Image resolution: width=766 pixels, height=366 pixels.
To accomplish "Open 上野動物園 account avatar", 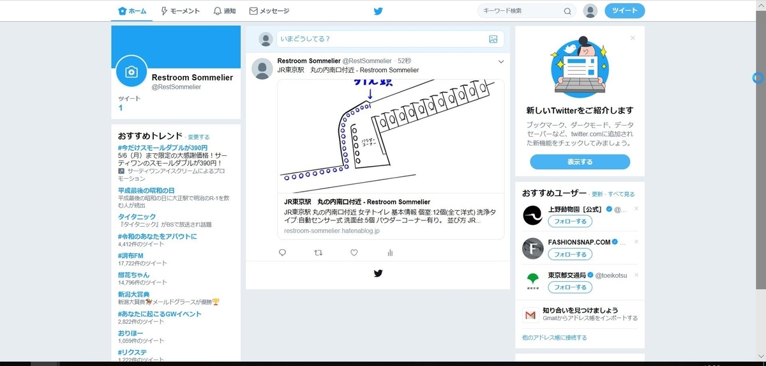I will click(532, 216).
